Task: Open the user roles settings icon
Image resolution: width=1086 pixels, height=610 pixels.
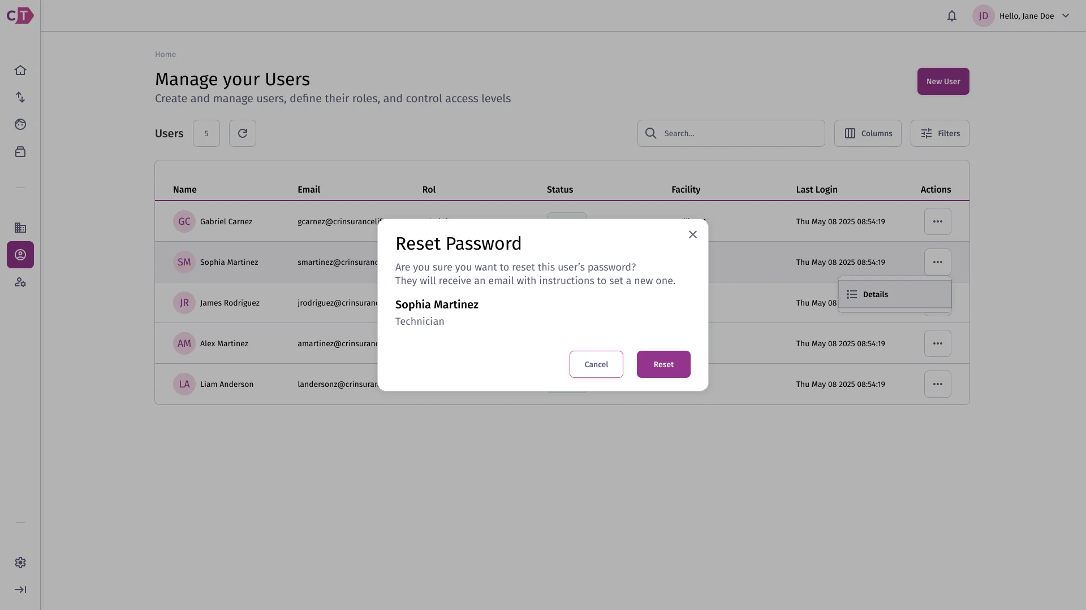Action: pyautogui.click(x=20, y=282)
